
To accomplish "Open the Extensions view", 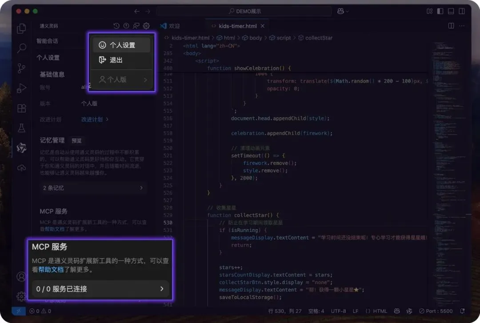I will click(21, 108).
